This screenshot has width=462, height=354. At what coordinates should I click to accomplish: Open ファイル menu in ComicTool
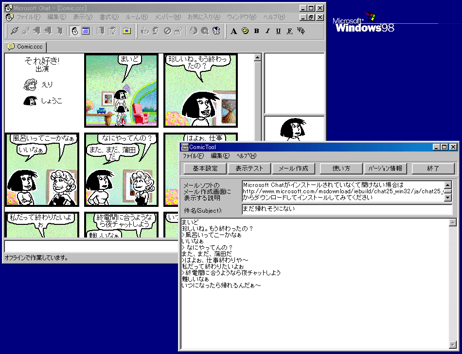click(193, 156)
